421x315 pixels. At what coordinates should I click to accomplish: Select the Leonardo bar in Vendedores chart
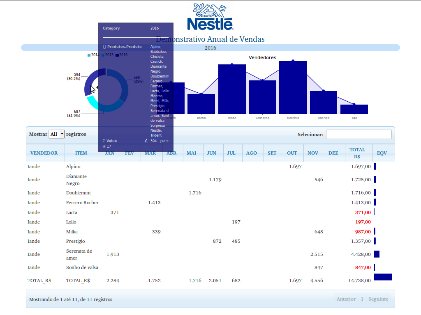click(x=262, y=97)
